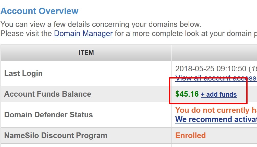The image size is (257, 147).
Task: Click the italic text after login timestamp
Action: tap(254, 69)
